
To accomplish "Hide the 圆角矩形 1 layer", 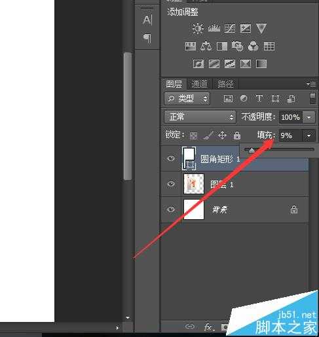I will point(171,158).
